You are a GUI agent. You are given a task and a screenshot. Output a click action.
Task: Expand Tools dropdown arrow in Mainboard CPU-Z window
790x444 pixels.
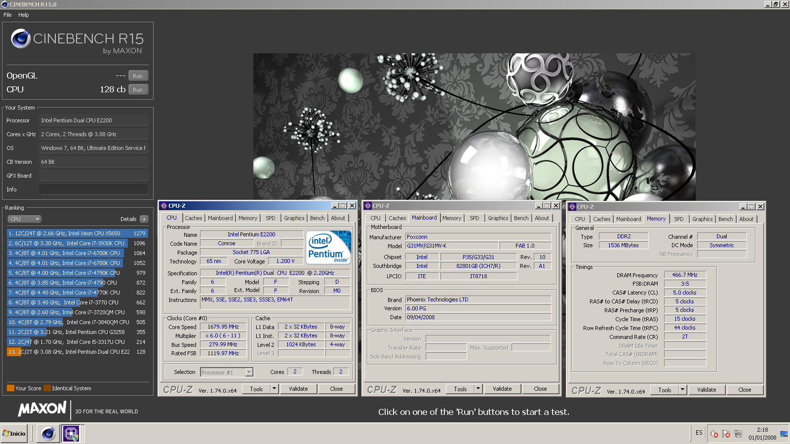pyautogui.click(x=478, y=389)
